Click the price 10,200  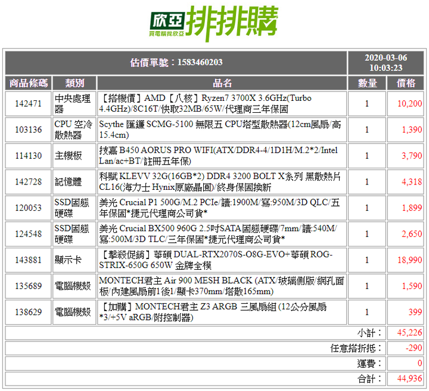(x=409, y=104)
